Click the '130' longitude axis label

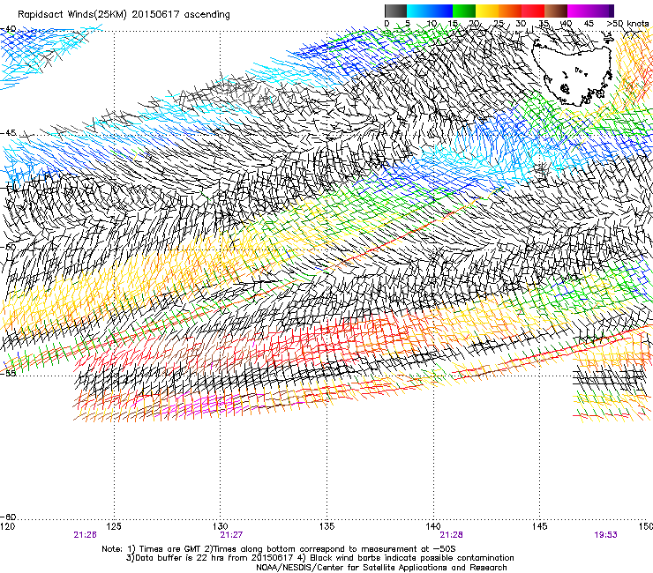(x=221, y=526)
